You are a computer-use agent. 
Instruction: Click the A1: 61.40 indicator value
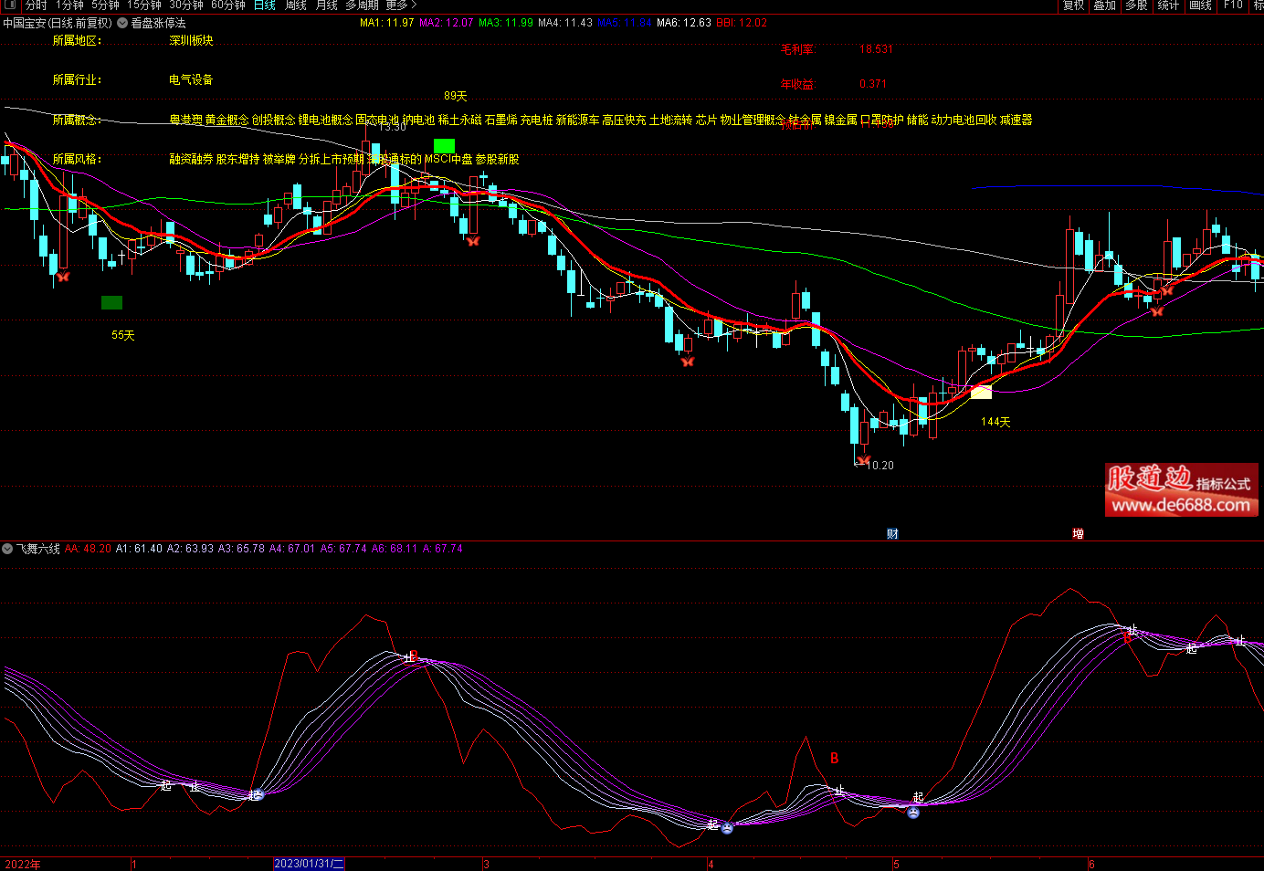pyautogui.click(x=139, y=549)
